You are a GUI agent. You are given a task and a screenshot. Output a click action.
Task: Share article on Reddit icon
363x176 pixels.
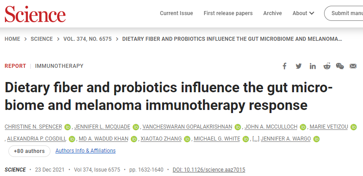click(x=327, y=66)
